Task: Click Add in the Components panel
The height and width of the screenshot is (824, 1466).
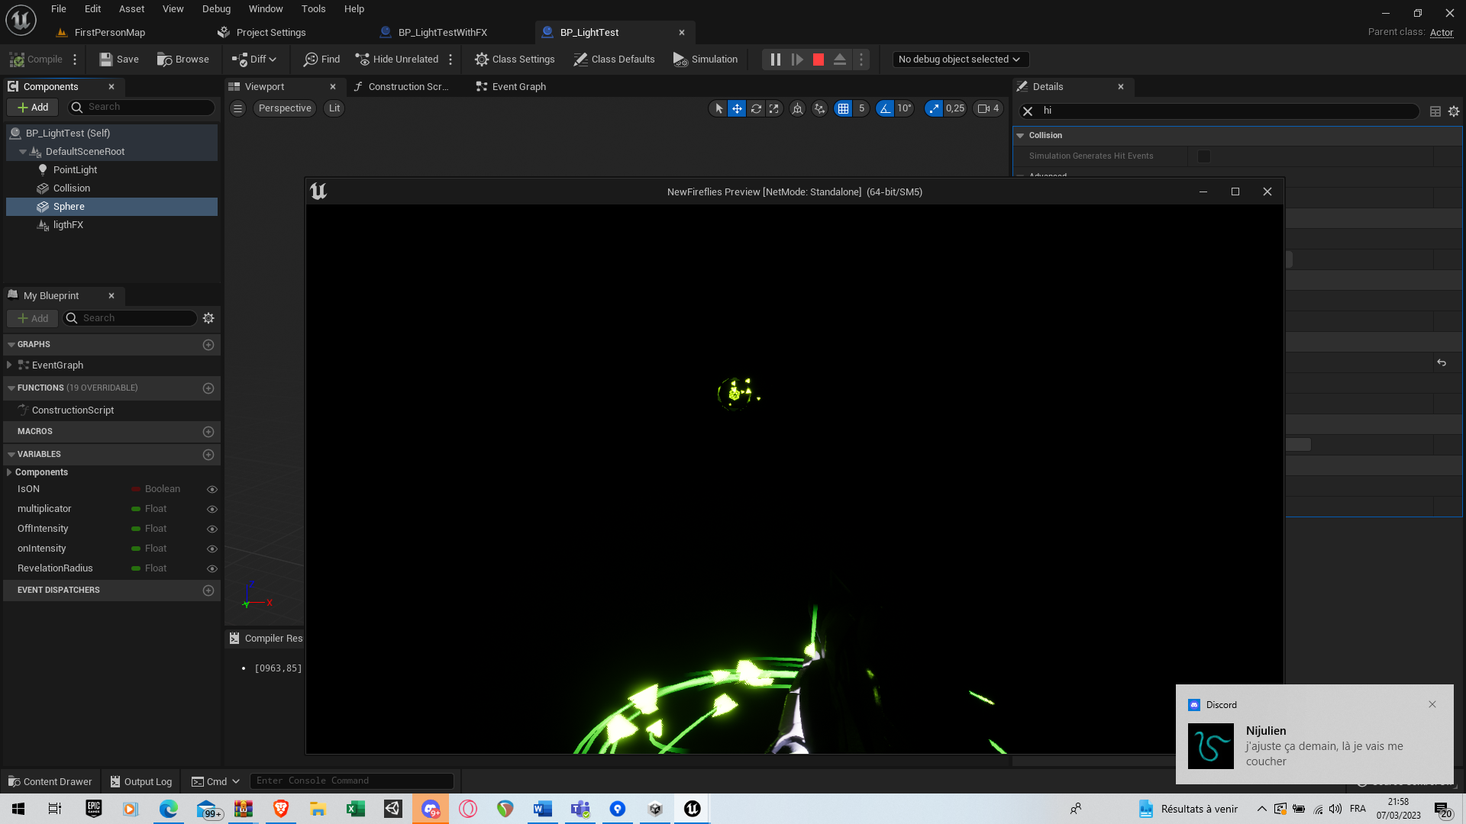Action: pos(33,108)
